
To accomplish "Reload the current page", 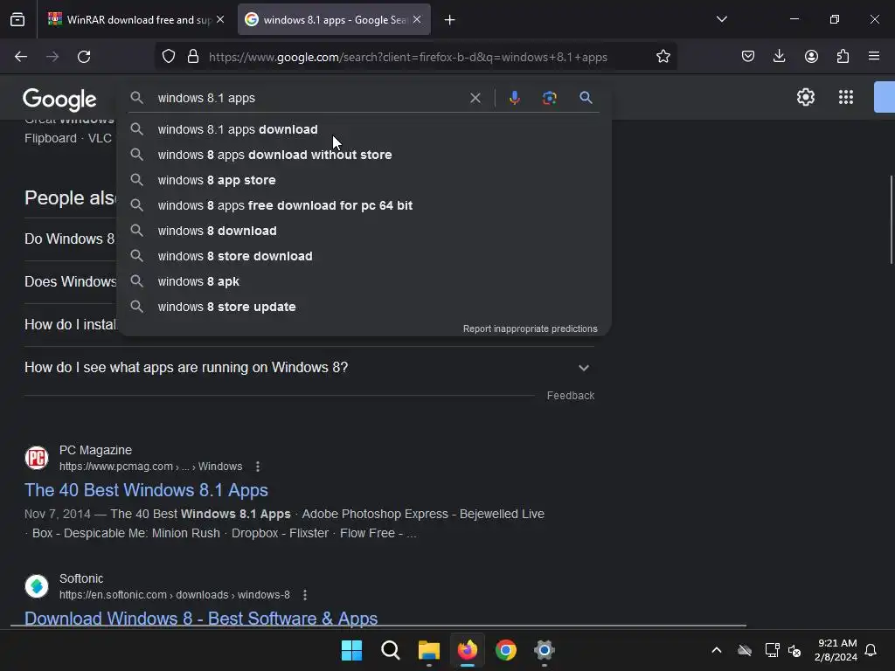I will click(84, 57).
